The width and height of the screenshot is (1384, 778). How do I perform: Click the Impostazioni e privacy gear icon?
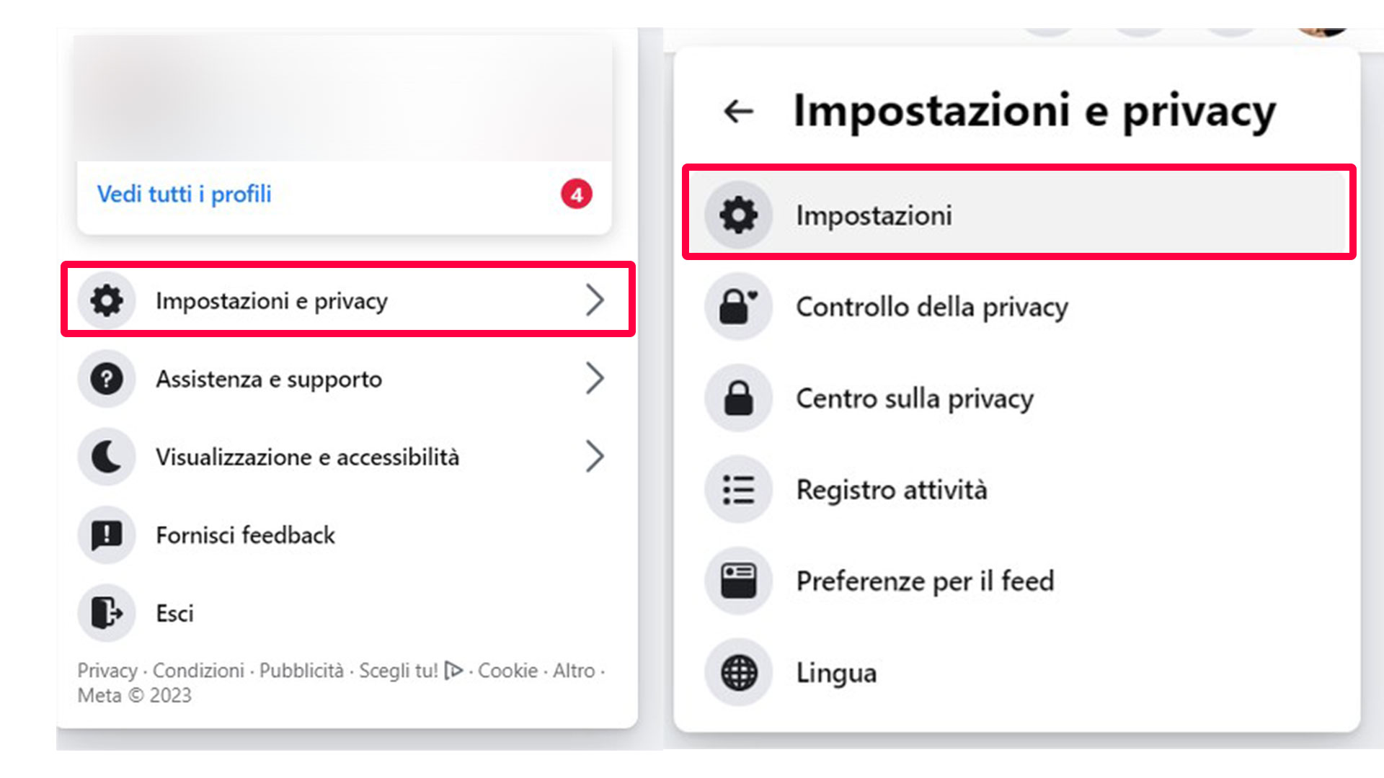pyautogui.click(x=106, y=300)
